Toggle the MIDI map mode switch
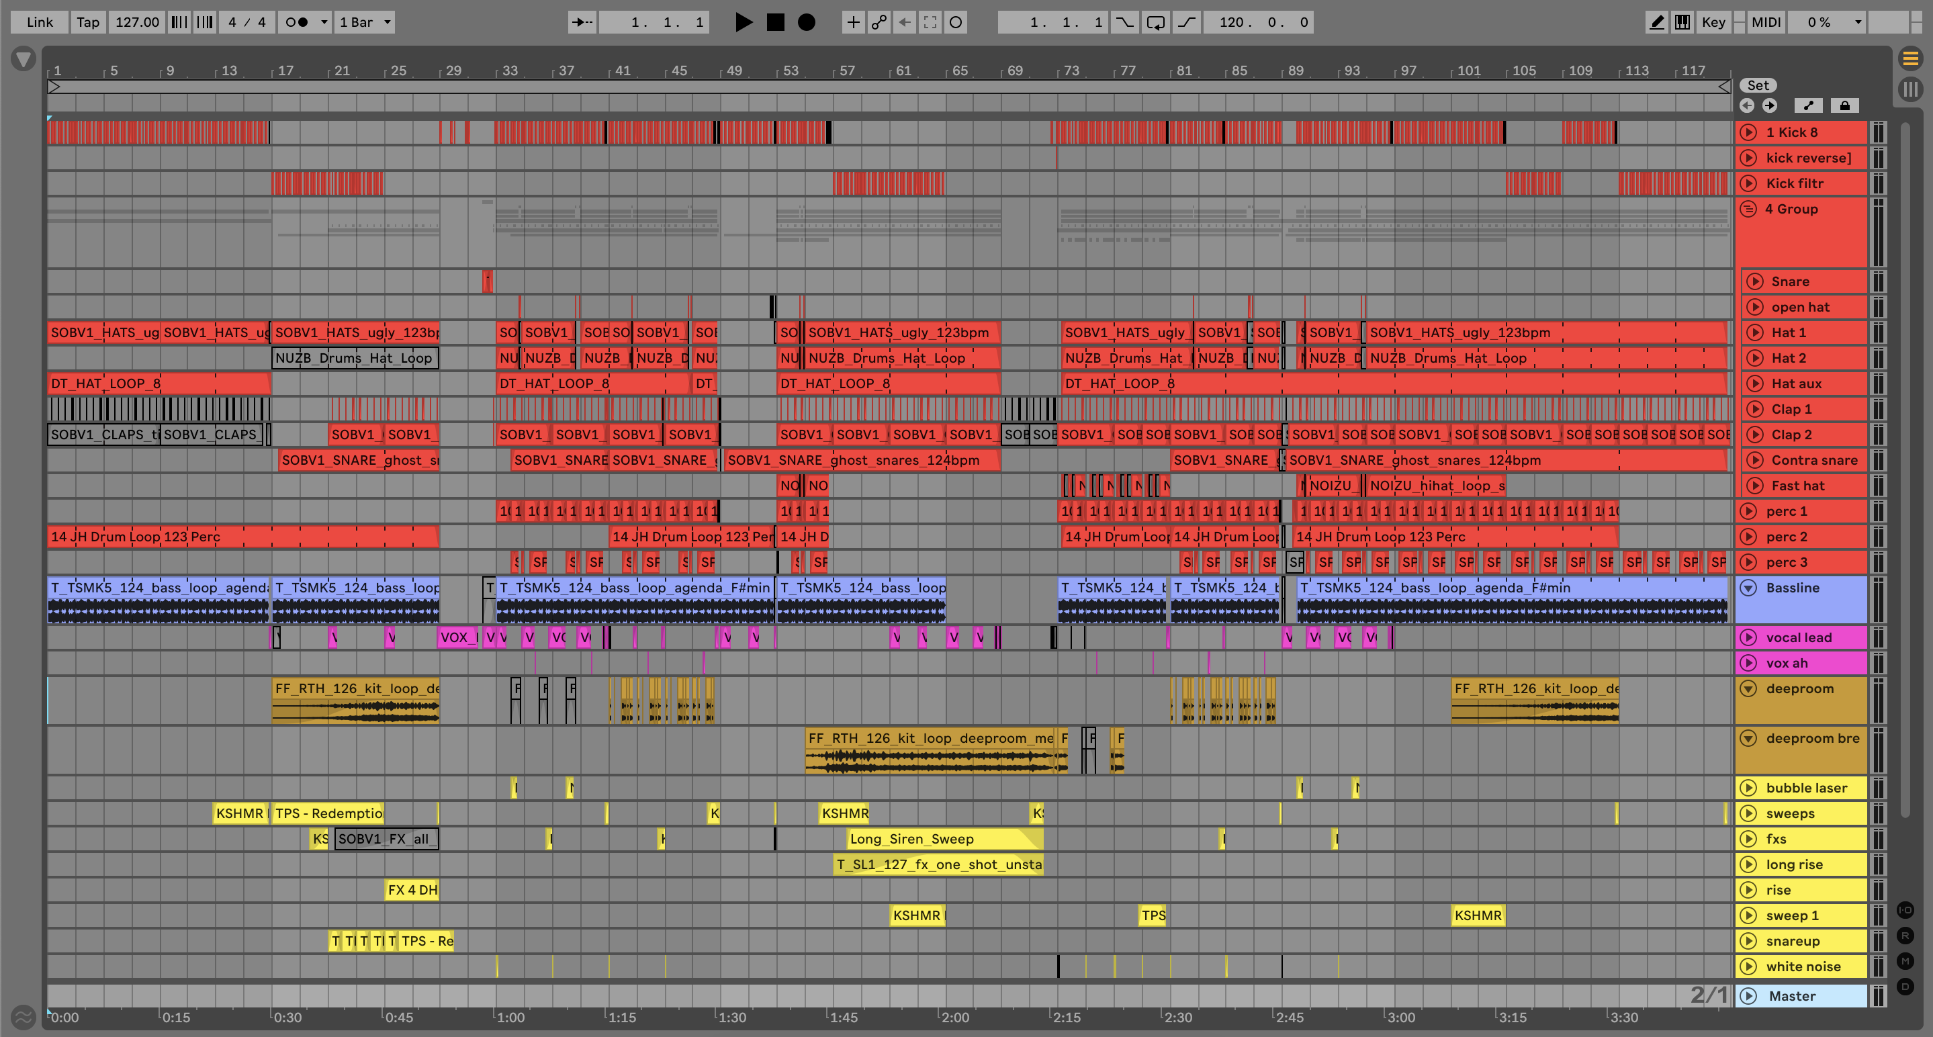 pyautogui.click(x=1766, y=21)
